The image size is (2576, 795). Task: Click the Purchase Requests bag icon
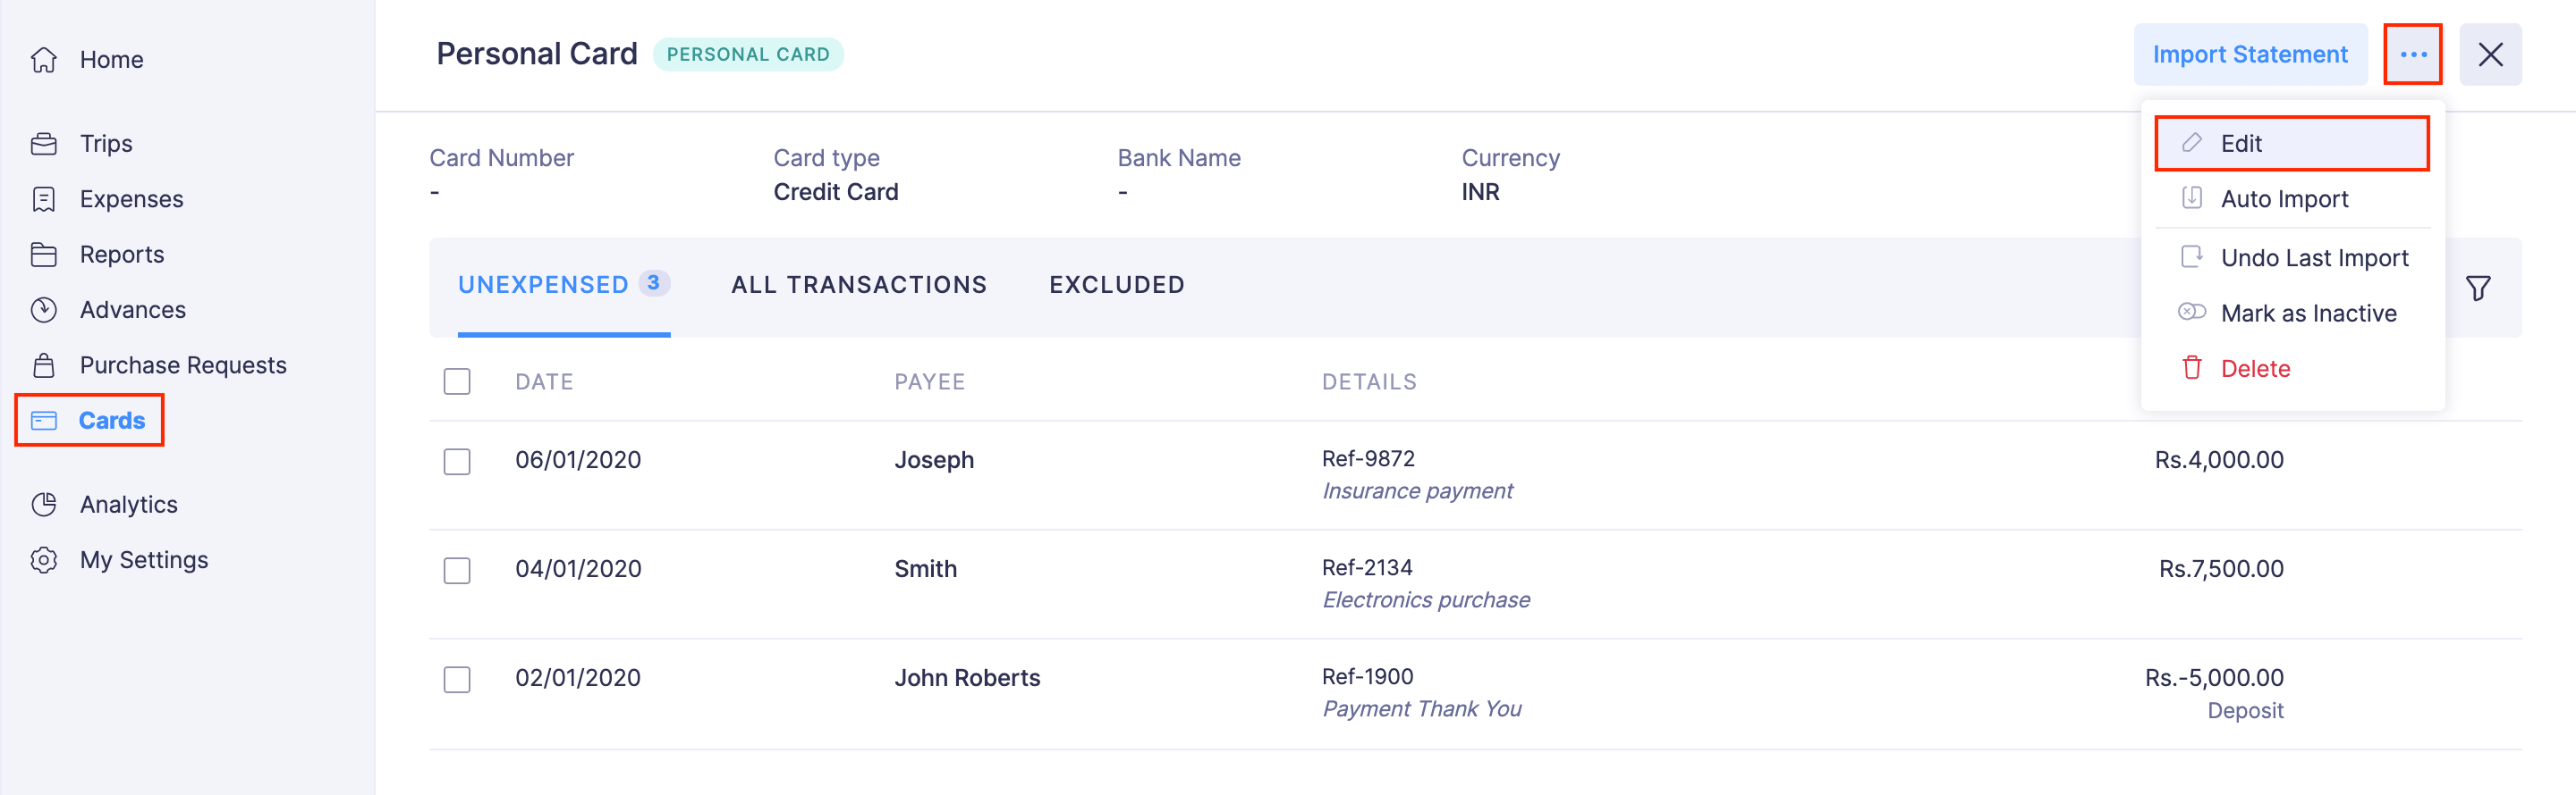pos(44,365)
